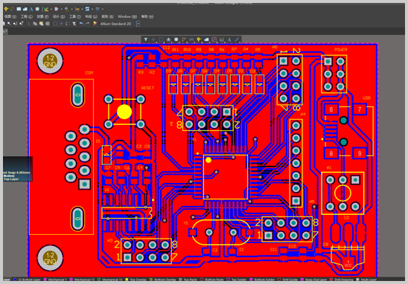The image size is (408, 284).
Task: Select the arc placement tool in top toolbar
Action: [13, 9]
